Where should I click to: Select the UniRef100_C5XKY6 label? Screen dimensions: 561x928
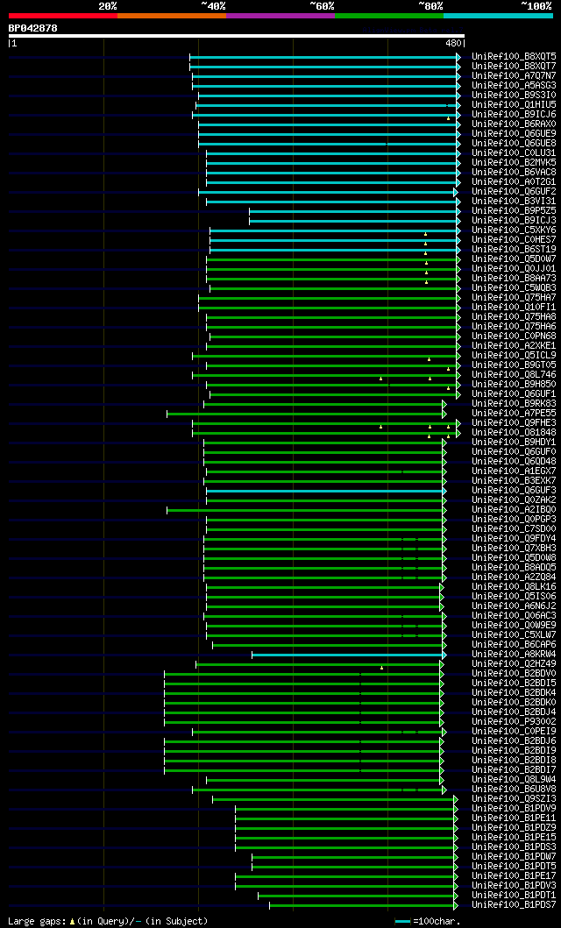coord(514,230)
